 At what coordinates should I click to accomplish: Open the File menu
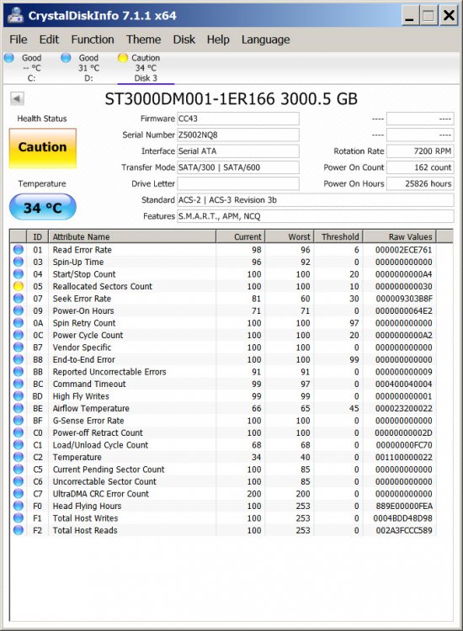pyautogui.click(x=19, y=40)
